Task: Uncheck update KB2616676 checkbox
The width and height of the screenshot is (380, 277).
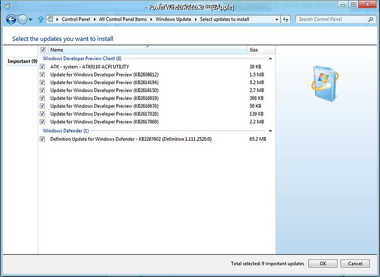Action: coord(42,106)
